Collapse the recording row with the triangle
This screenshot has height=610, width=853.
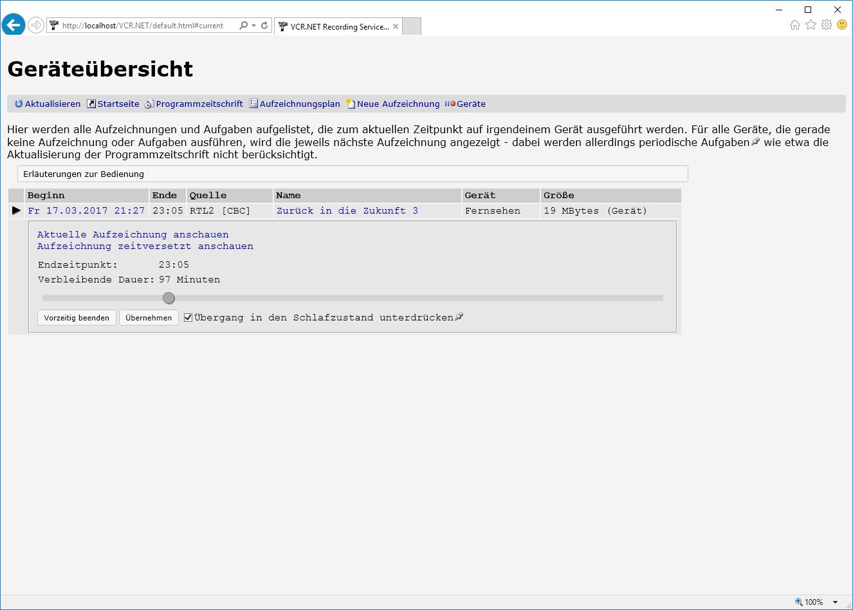pyautogui.click(x=16, y=210)
